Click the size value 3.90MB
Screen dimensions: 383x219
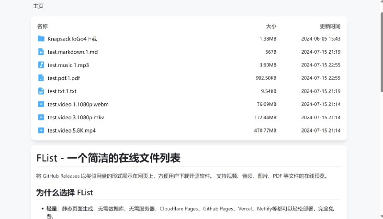(x=268, y=65)
